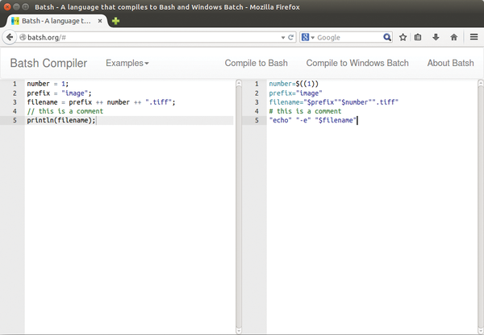The width and height of the screenshot is (484, 335).
Task: Open the bookmarks list icon
Action: point(418,37)
